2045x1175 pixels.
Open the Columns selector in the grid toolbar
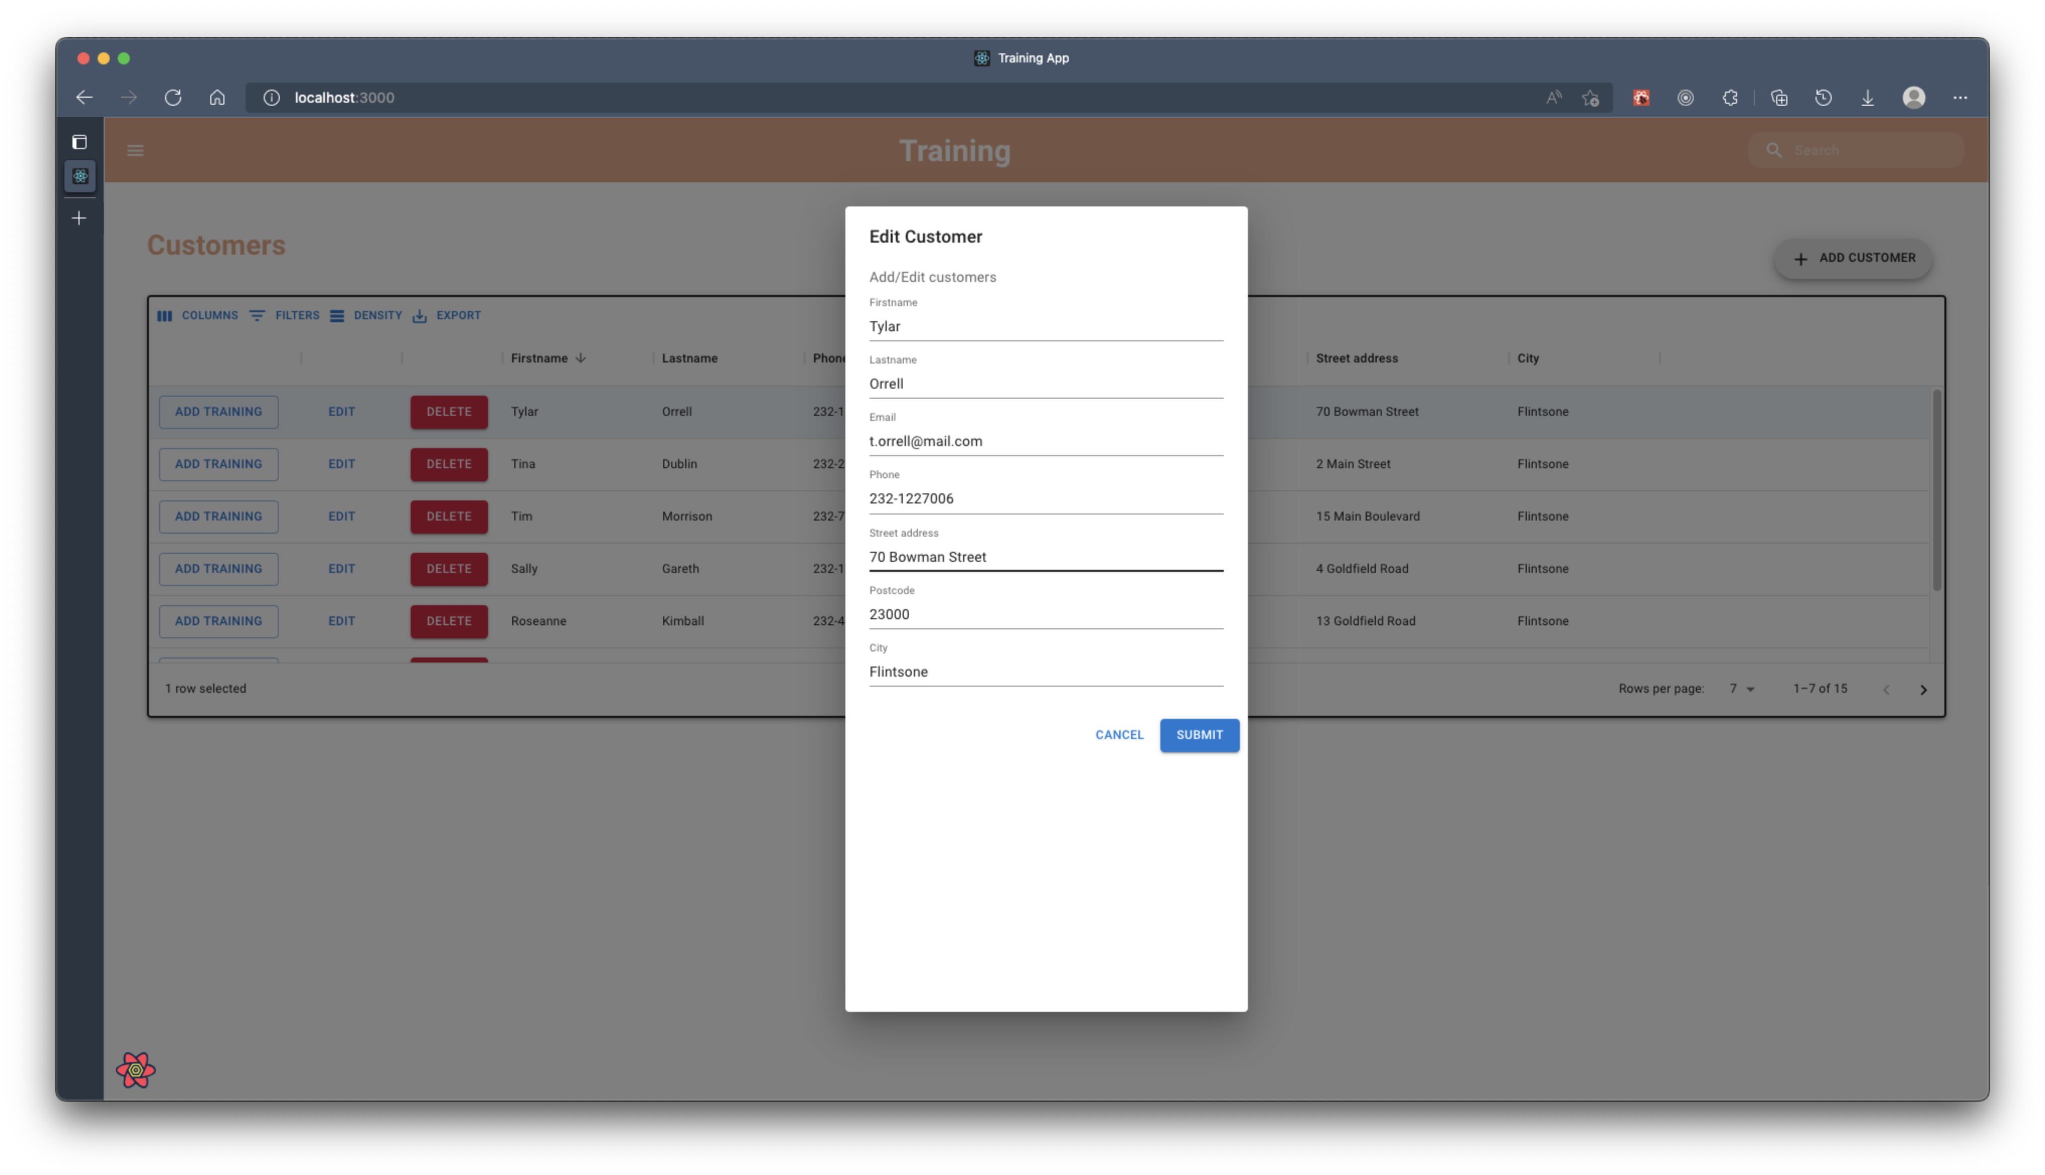(x=198, y=316)
